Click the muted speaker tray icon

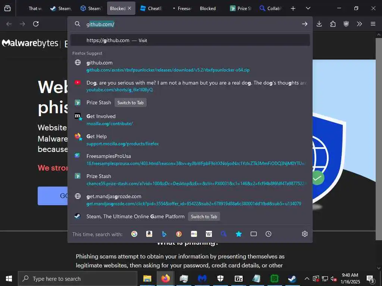(x=334, y=279)
